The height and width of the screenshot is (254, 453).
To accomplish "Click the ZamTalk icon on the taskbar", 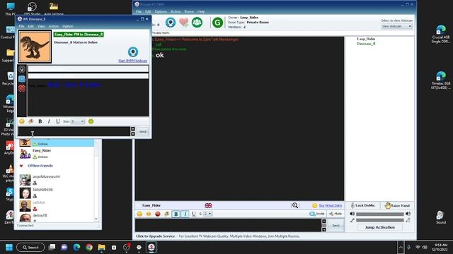I will coord(151,247).
